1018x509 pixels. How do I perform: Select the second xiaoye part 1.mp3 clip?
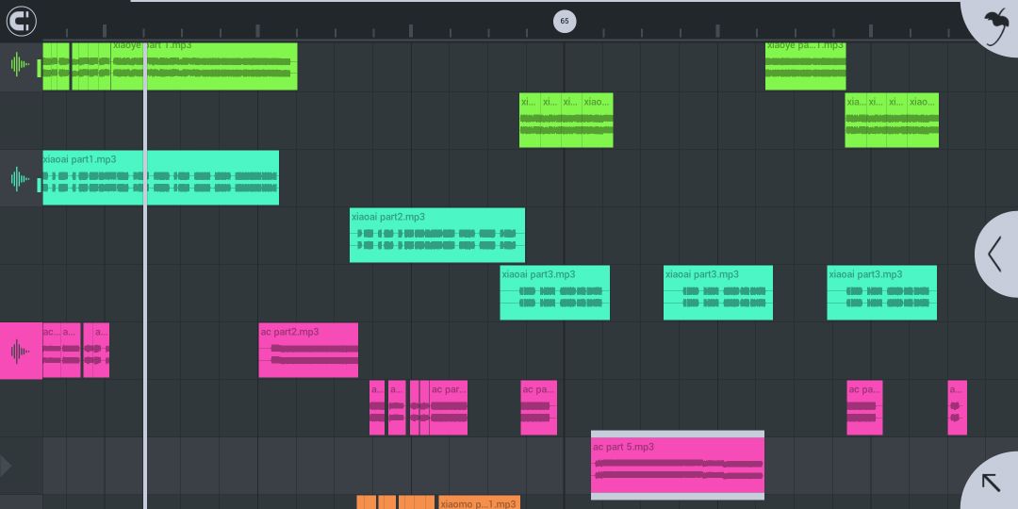(x=805, y=66)
